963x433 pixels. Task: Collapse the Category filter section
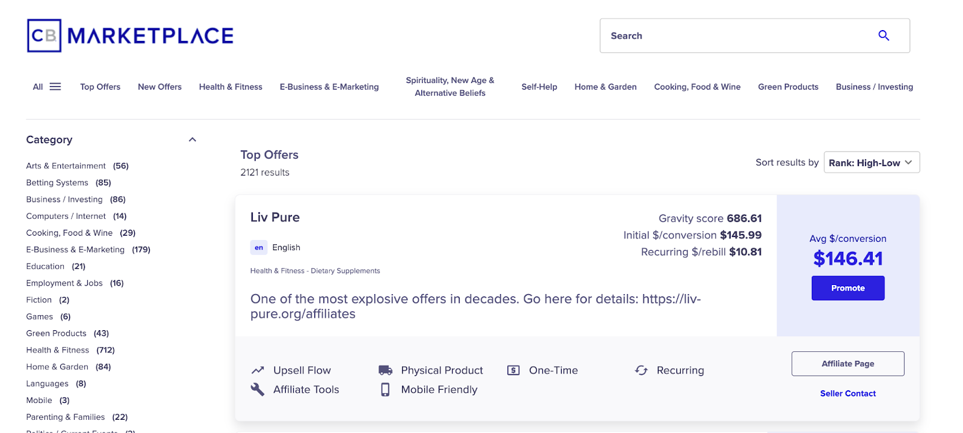(193, 140)
